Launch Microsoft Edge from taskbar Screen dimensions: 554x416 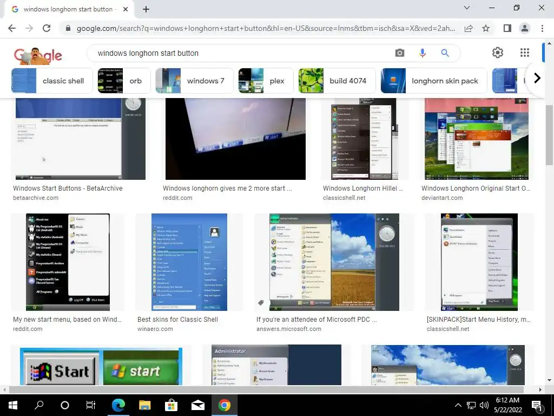click(118, 405)
